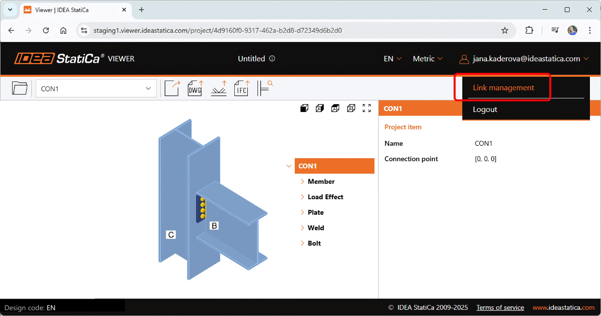Click the info icon beside Untitled
Image resolution: width=601 pixels, height=316 pixels.
[x=272, y=58]
